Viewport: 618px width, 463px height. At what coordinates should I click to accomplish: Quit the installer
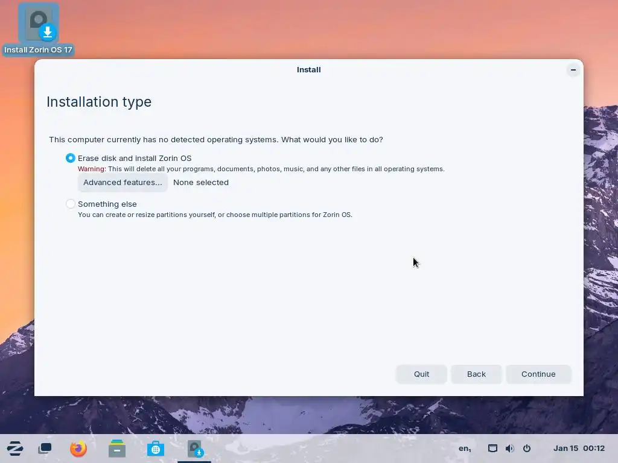[421, 374]
